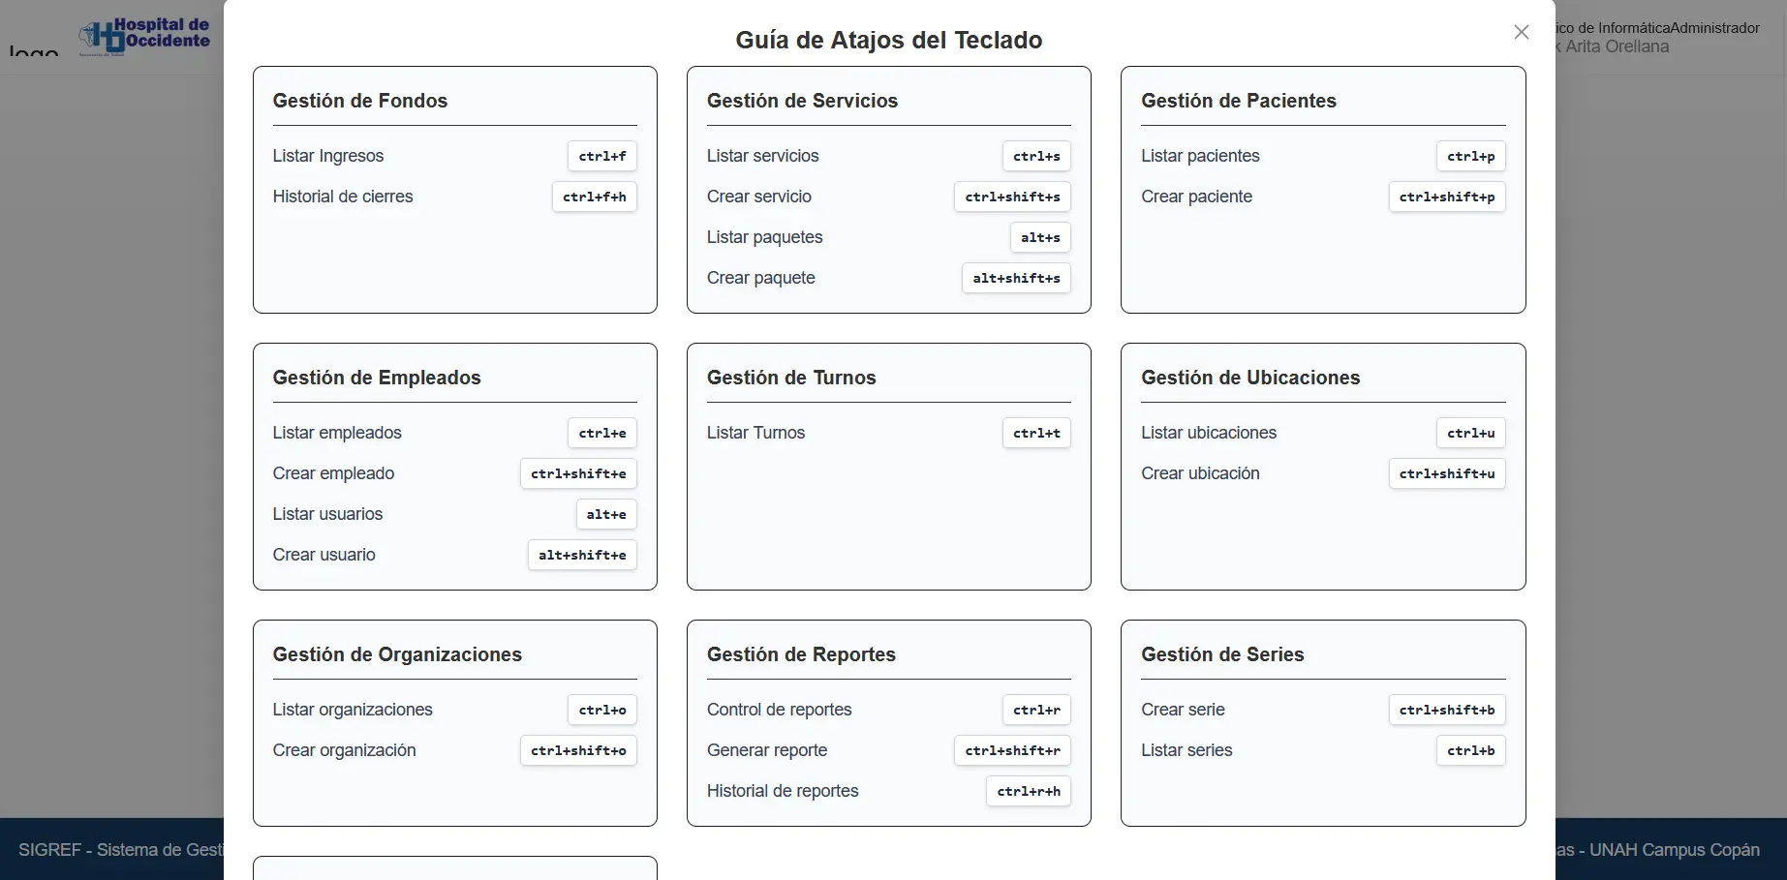1787x880 pixels.
Task: Click the alt+s Listar paquetes badge
Action: coord(1039,237)
